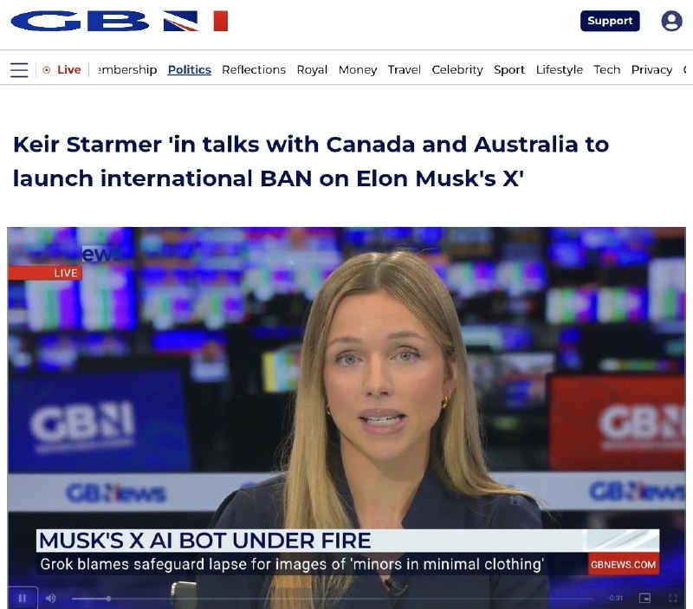The width and height of the screenshot is (693, 609).
Task: Click the Keir Starmer article headline
Action: point(311,161)
